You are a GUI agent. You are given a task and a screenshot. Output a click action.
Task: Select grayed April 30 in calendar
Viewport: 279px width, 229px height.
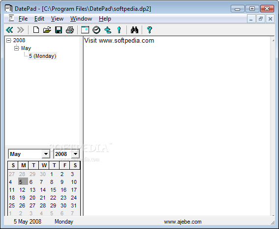(x=43, y=174)
